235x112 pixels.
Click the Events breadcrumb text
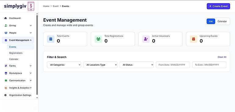click(66, 6)
